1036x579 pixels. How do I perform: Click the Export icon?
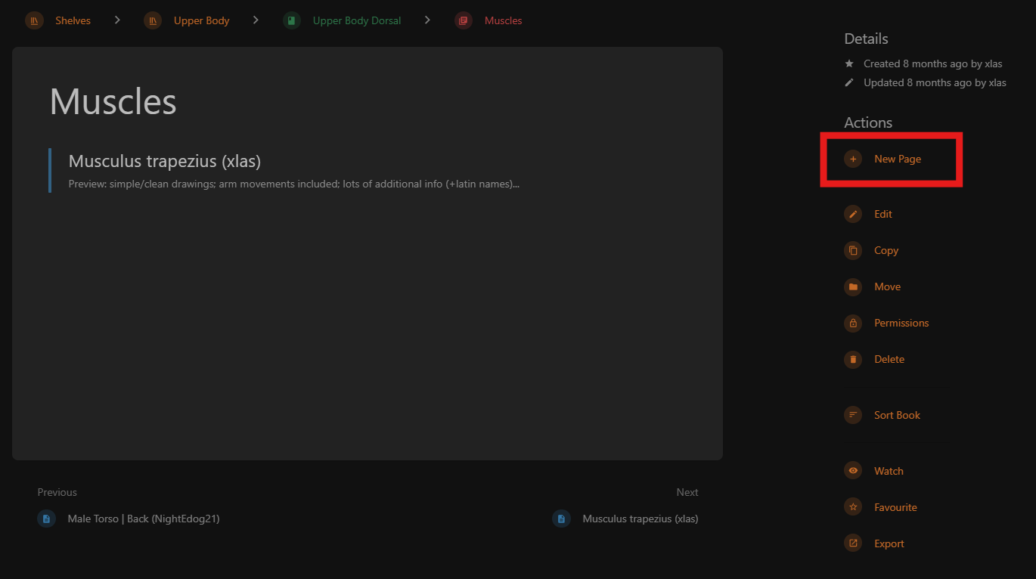click(x=853, y=543)
